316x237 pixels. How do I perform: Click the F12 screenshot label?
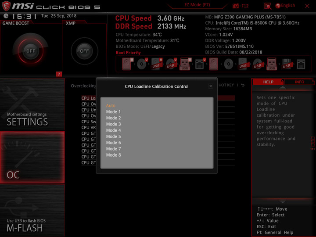pyautogui.click(x=244, y=6)
